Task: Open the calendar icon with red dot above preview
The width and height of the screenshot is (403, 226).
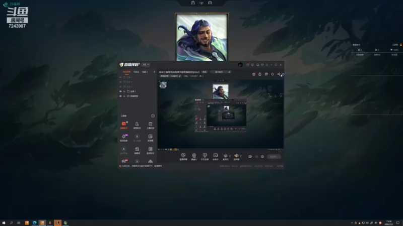Action: tap(254, 74)
